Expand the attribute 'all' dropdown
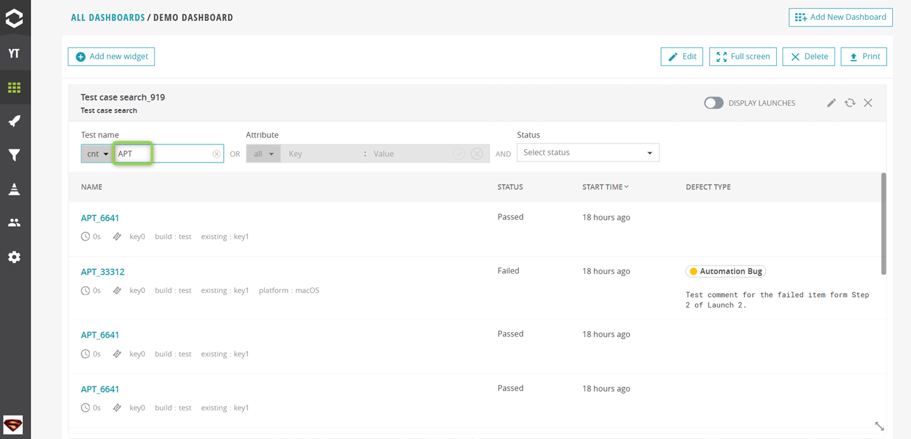This screenshot has height=439, width=911. (x=263, y=153)
